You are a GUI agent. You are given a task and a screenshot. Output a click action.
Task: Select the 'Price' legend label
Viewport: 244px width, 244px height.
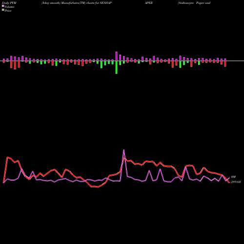click(x=8, y=11)
